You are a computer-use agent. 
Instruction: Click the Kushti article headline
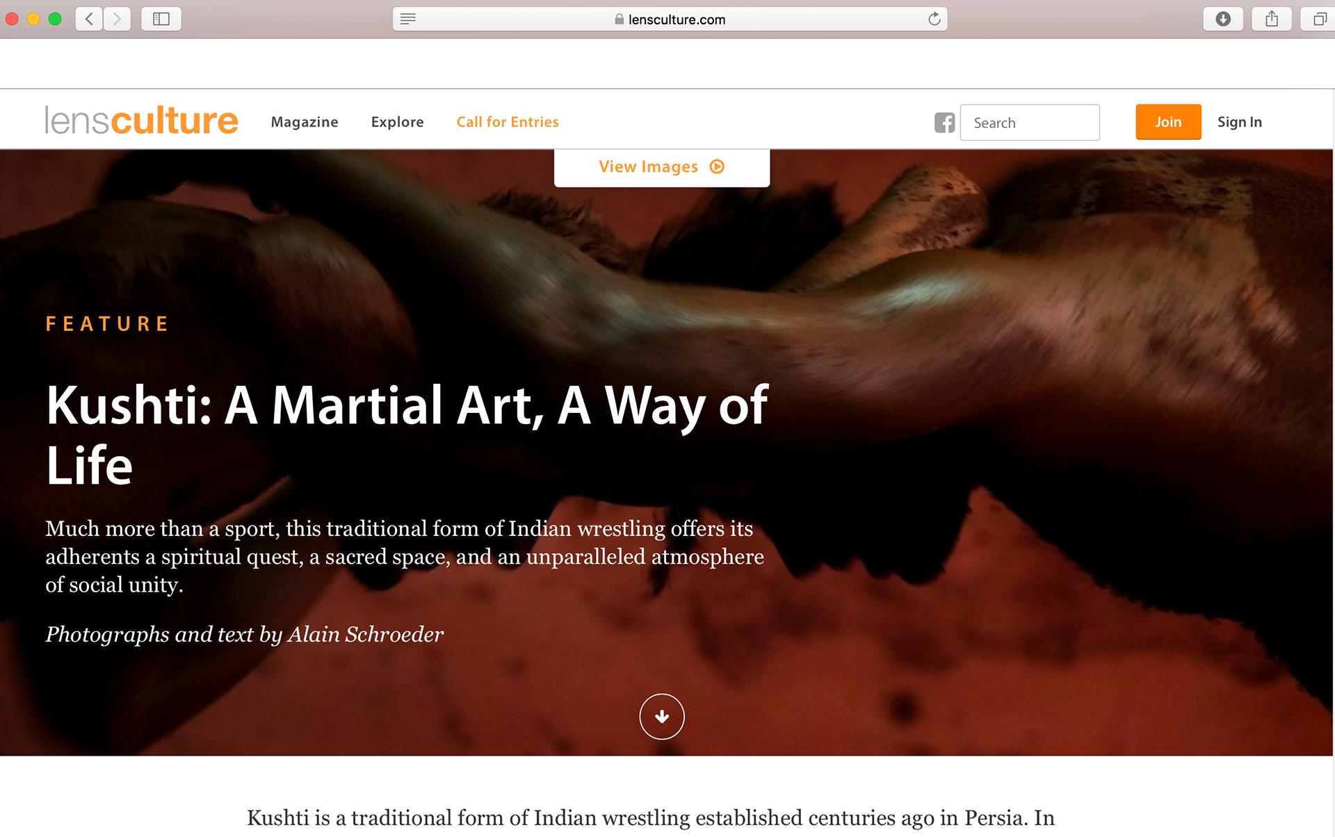(x=407, y=434)
